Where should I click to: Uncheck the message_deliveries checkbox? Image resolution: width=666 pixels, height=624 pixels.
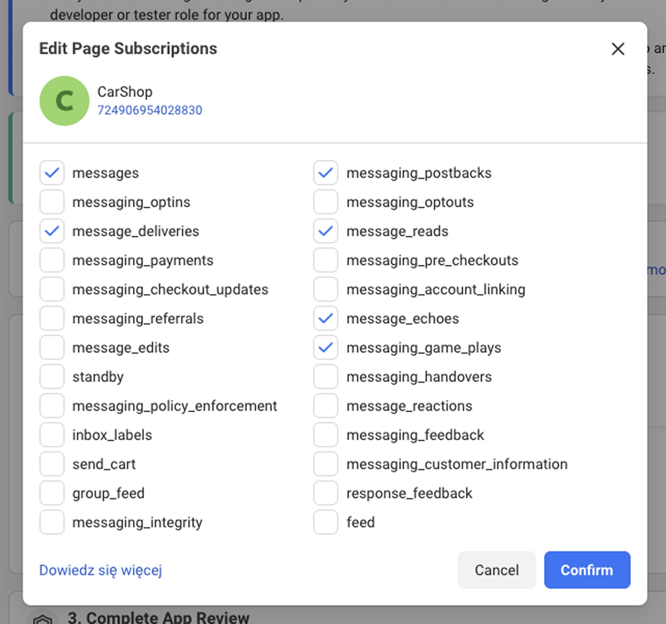[x=52, y=231]
